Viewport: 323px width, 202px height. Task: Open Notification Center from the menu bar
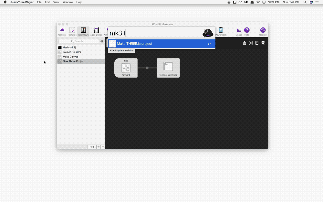tap(317, 2)
